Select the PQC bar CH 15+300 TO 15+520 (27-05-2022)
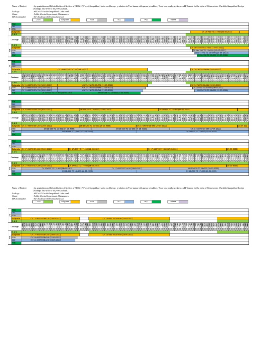 click(115, 93)
